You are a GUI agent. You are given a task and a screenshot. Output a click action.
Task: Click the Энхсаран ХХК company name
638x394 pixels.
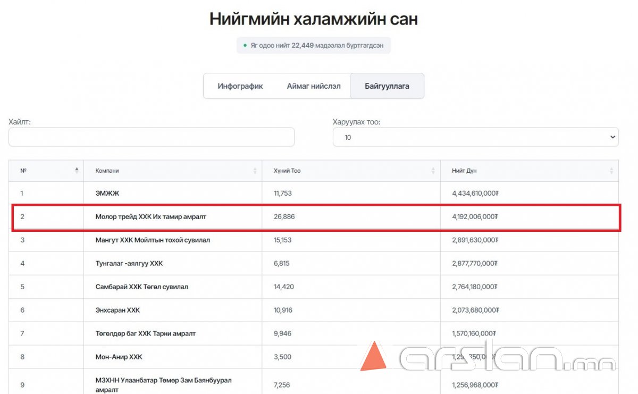[117, 311]
